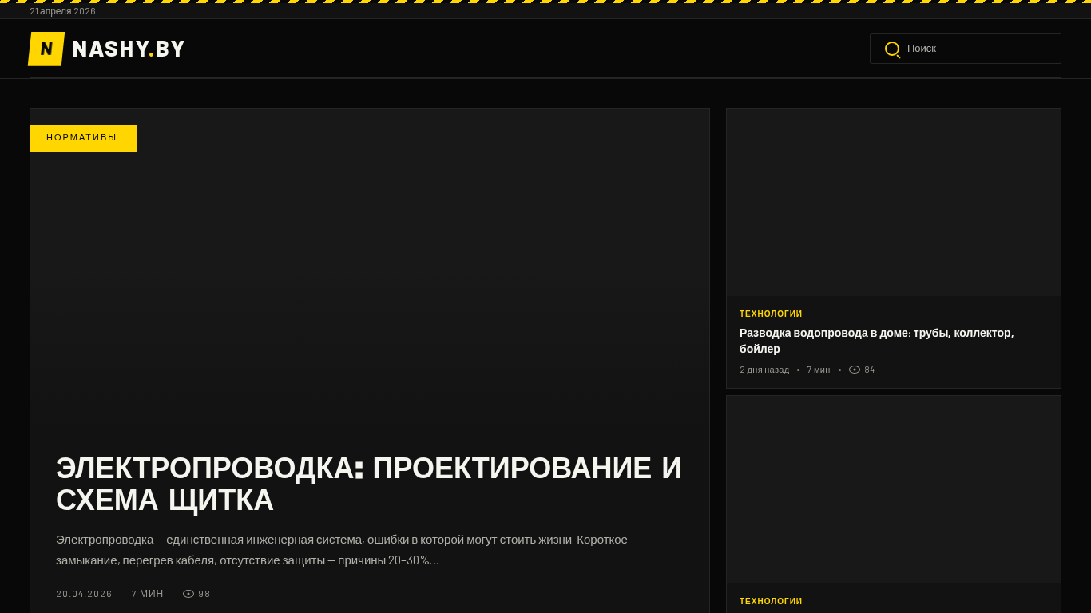Screen dimensions: 1091x613
Task: Select ТЕХНОЛОГИИ tag on the bottom sidebar card
Action: [771, 602]
